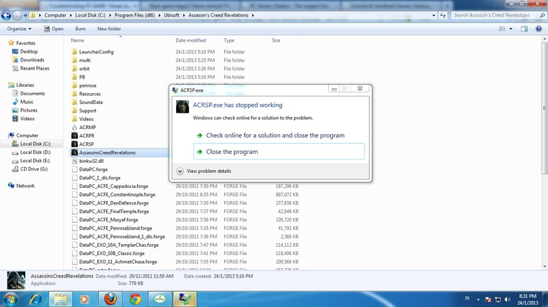Image resolution: width=548 pixels, height=307 pixels.
Task: Expand View problem details chevron
Action: pos(180,171)
